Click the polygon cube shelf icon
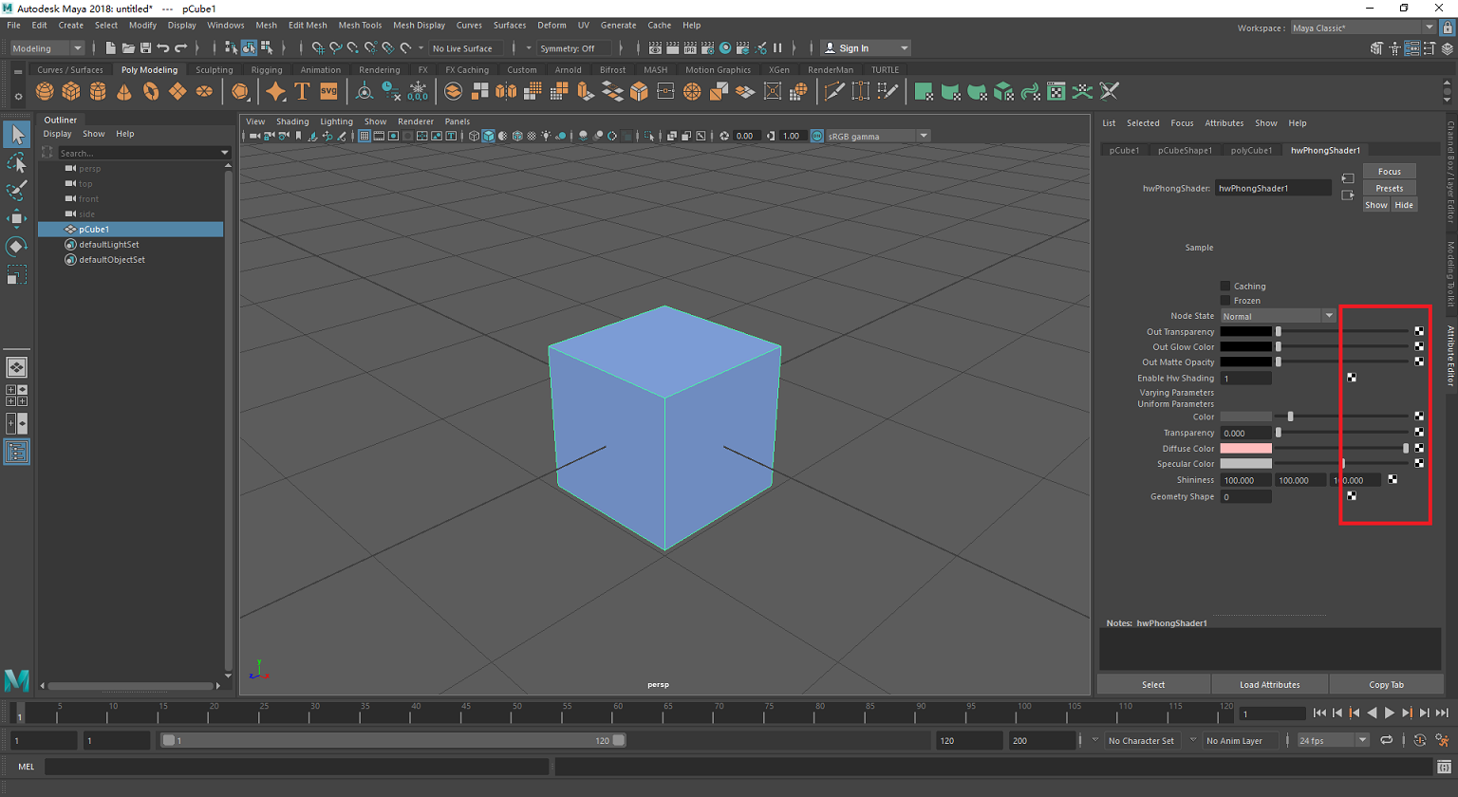This screenshot has width=1458, height=797. coord(71,91)
